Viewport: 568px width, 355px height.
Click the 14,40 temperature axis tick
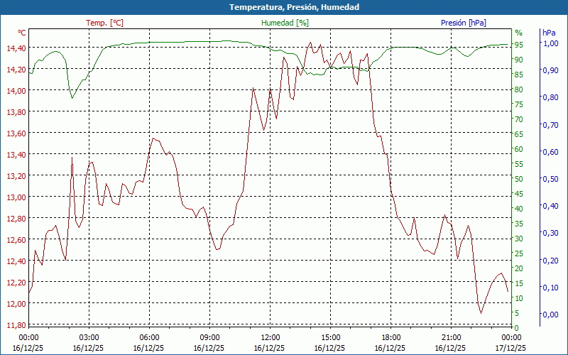point(16,48)
